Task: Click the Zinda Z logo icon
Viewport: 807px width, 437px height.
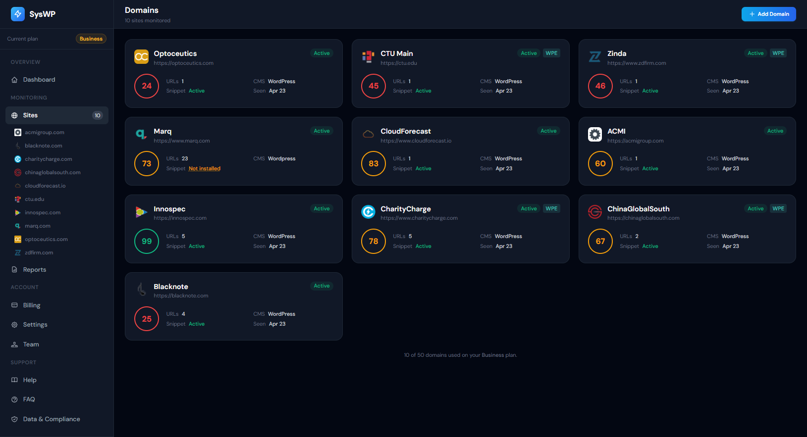Action: (x=595, y=57)
